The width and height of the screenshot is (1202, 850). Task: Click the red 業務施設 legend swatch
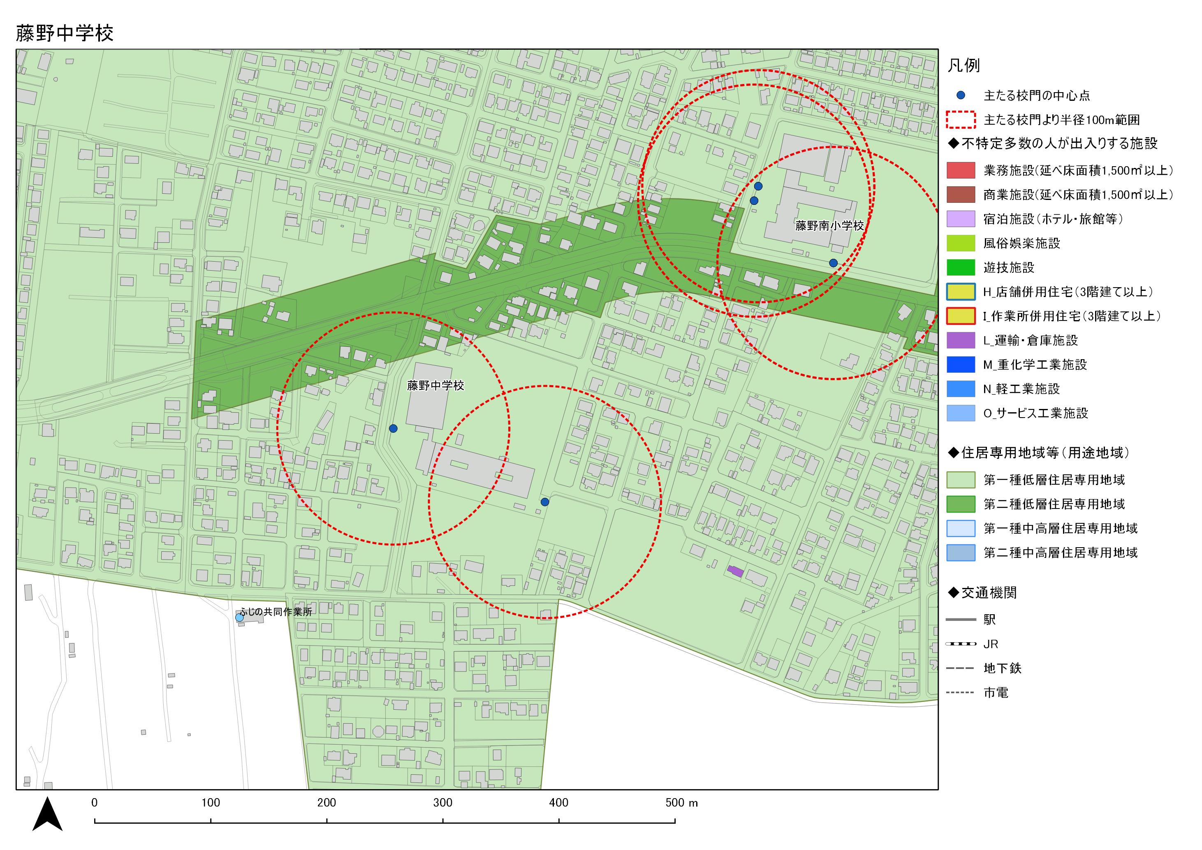tap(961, 170)
